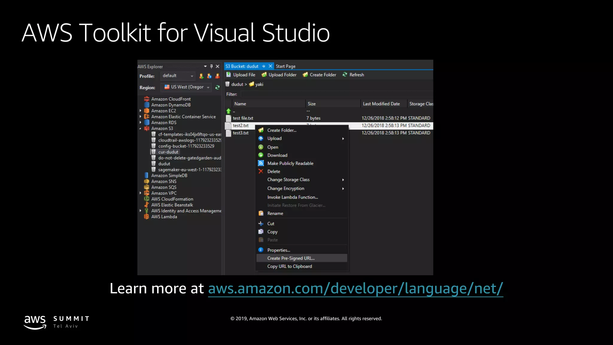
Task: Open Change Encryption submenu
Action: pyautogui.click(x=302, y=188)
